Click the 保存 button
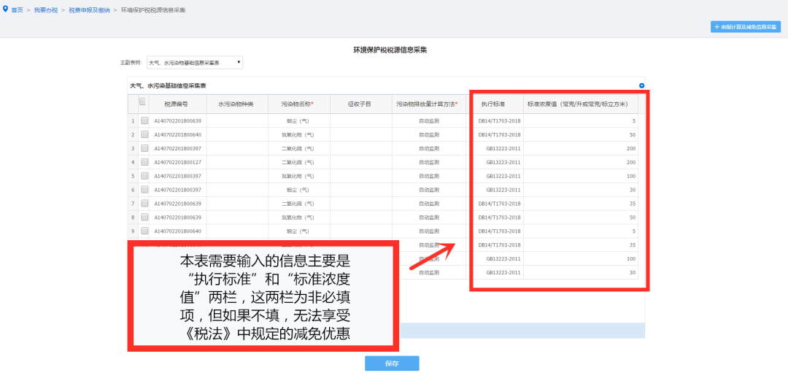The width and height of the screenshot is (788, 373). pos(392,364)
